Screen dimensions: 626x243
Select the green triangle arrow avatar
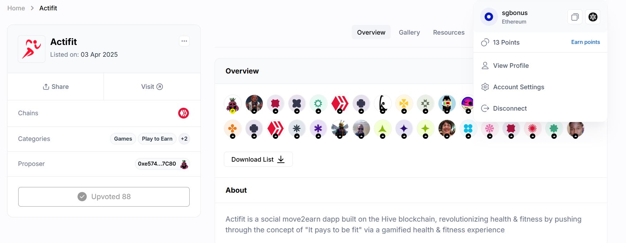coord(383,129)
